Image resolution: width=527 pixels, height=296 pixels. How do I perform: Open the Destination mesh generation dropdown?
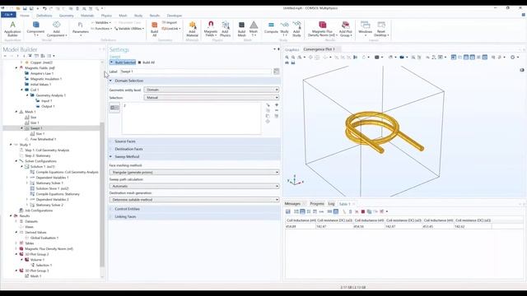[194, 200]
